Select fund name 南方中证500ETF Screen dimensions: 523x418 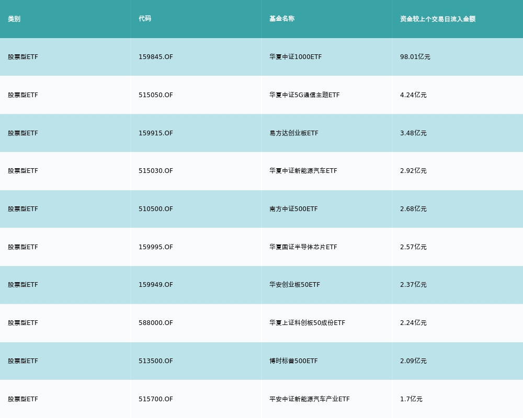293,209
